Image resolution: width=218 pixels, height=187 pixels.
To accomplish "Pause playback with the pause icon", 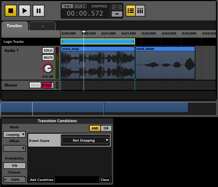I will click(x=39, y=11).
